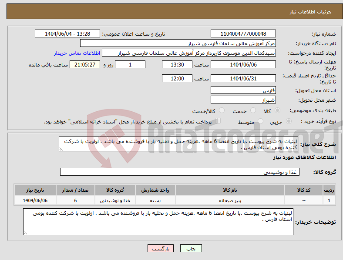Click the row number cell 1

pyautogui.click(x=329, y=200)
